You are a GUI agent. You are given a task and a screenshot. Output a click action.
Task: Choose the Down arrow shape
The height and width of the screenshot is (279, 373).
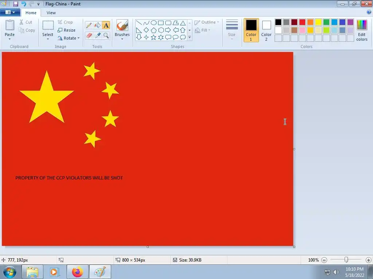click(139, 37)
